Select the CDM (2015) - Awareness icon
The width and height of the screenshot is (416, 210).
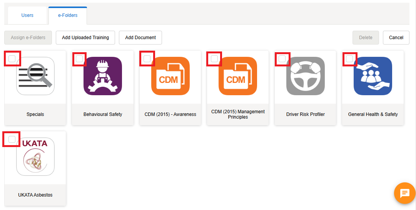click(170, 76)
